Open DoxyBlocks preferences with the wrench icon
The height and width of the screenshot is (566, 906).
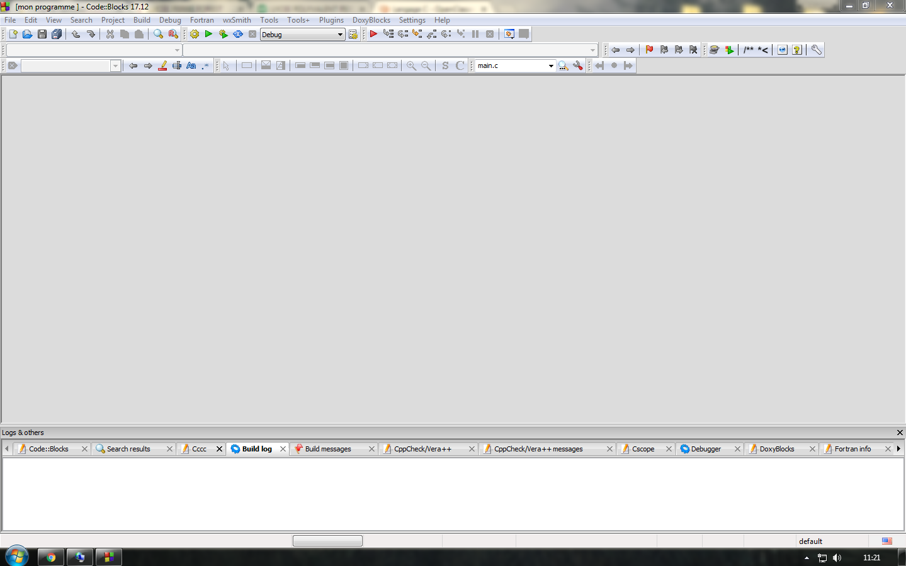tap(816, 50)
